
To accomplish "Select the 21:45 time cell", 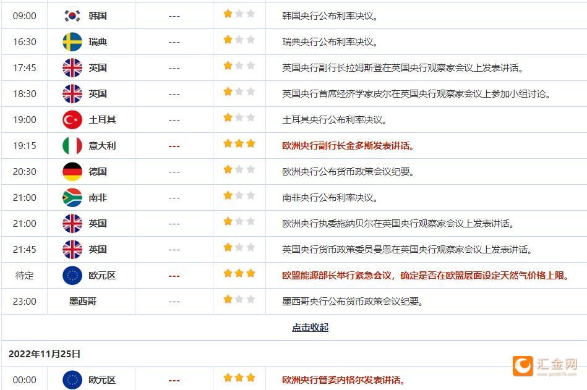I will click(x=25, y=250).
